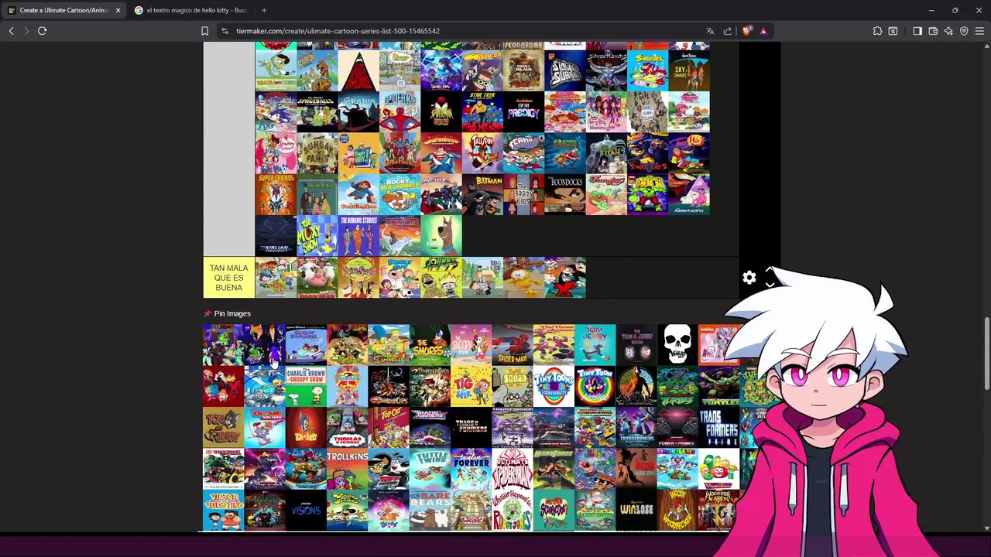Open a new browser tab
Image resolution: width=991 pixels, height=557 pixels.
tap(264, 10)
